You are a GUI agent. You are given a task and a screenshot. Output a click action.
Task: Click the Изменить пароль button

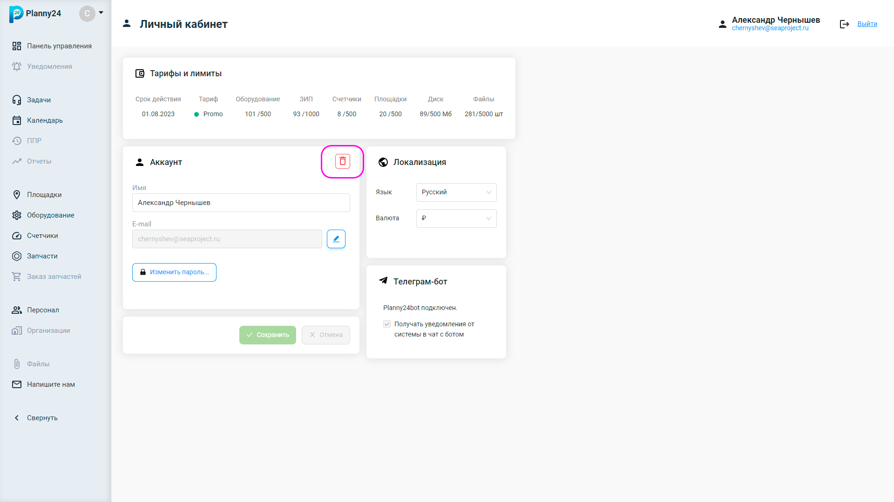coord(174,272)
